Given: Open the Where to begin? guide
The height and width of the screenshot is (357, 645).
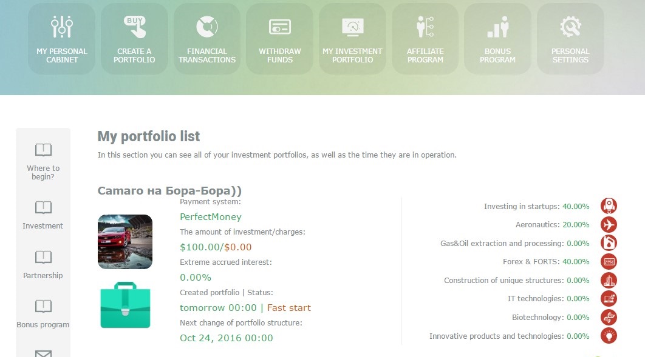Looking at the screenshot, I should pyautogui.click(x=43, y=161).
